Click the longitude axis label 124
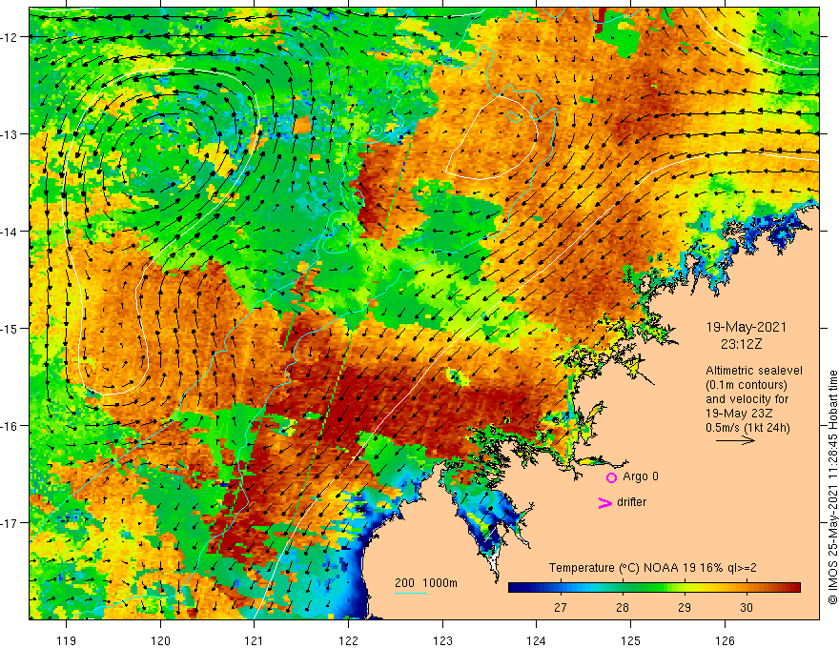The height and width of the screenshot is (648, 839). click(537, 640)
